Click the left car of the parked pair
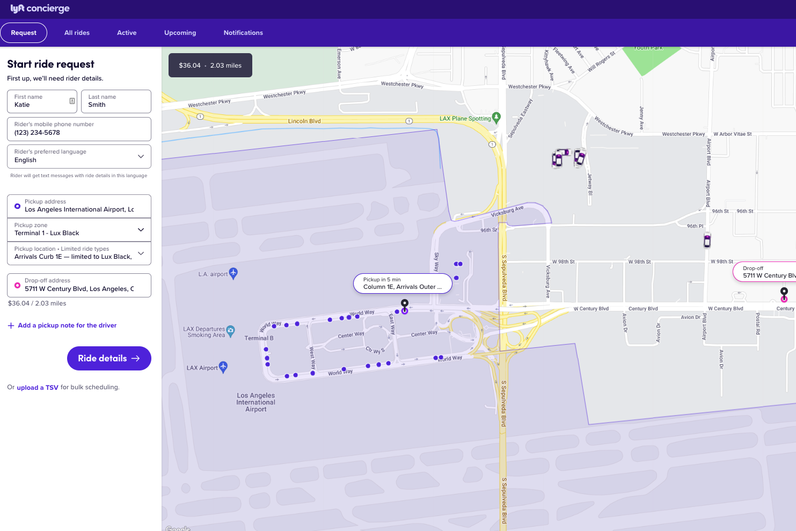The image size is (796, 531). coord(559,158)
